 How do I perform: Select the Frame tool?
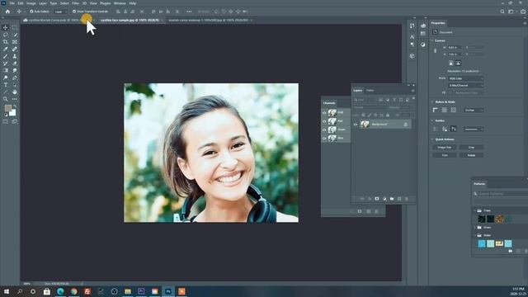(x=15, y=42)
